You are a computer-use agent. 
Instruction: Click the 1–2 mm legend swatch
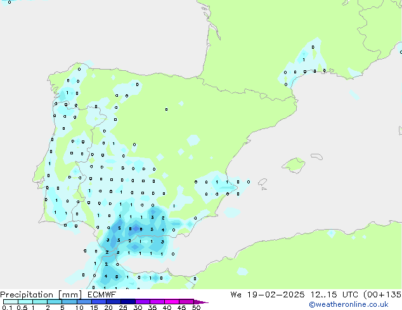point(40,302)
